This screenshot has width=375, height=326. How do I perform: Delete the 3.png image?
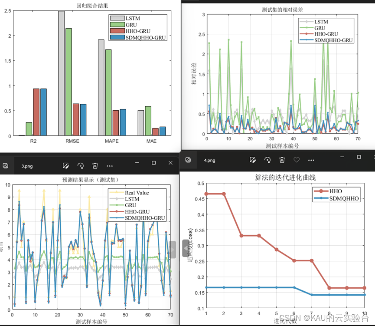(x=95, y=166)
